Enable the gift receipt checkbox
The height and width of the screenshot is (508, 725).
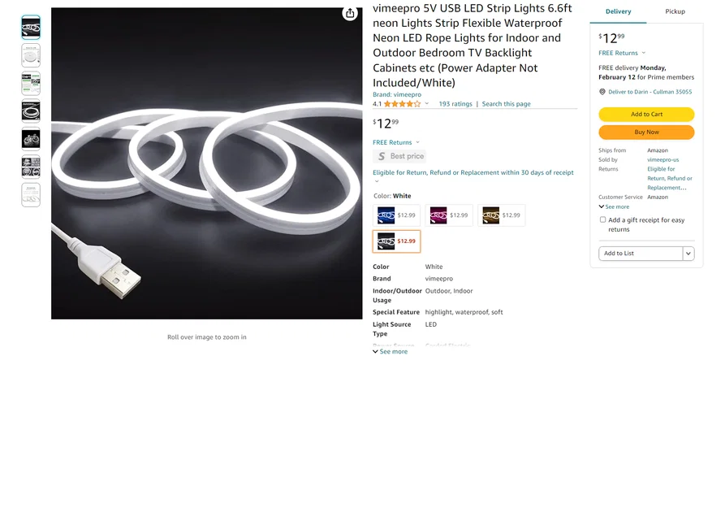tap(602, 219)
